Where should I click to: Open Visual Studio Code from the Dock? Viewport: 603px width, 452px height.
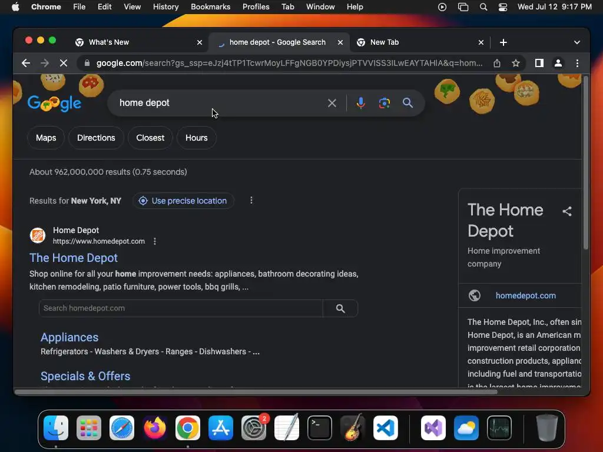(x=386, y=428)
